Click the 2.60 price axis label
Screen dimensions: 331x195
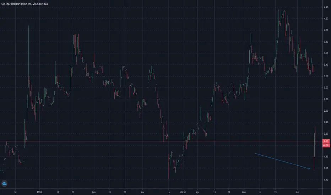pyautogui.click(x=326, y=111)
